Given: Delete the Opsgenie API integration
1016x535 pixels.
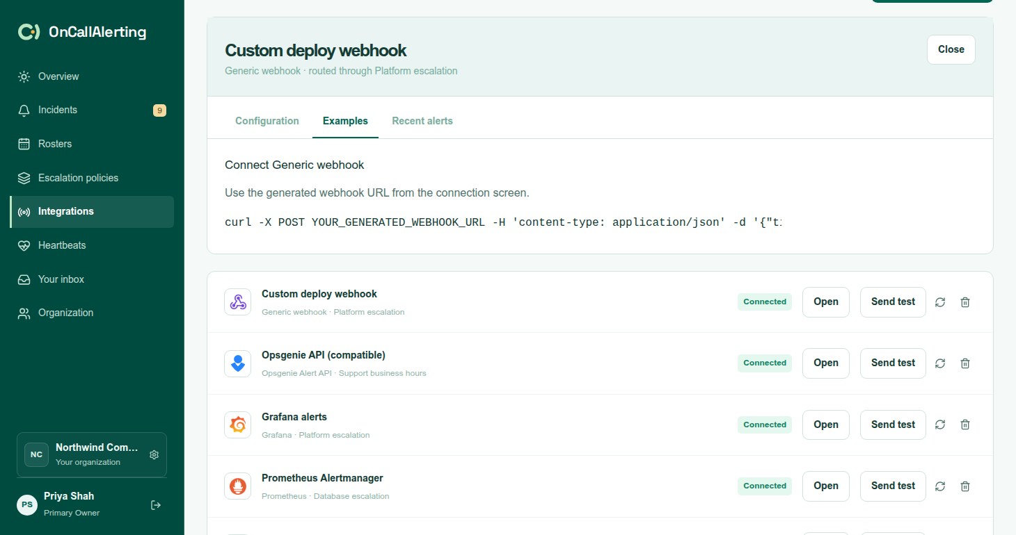Looking at the screenshot, I should (x=965, y=363).
